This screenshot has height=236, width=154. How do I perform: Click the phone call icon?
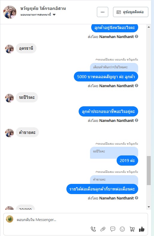93,229
